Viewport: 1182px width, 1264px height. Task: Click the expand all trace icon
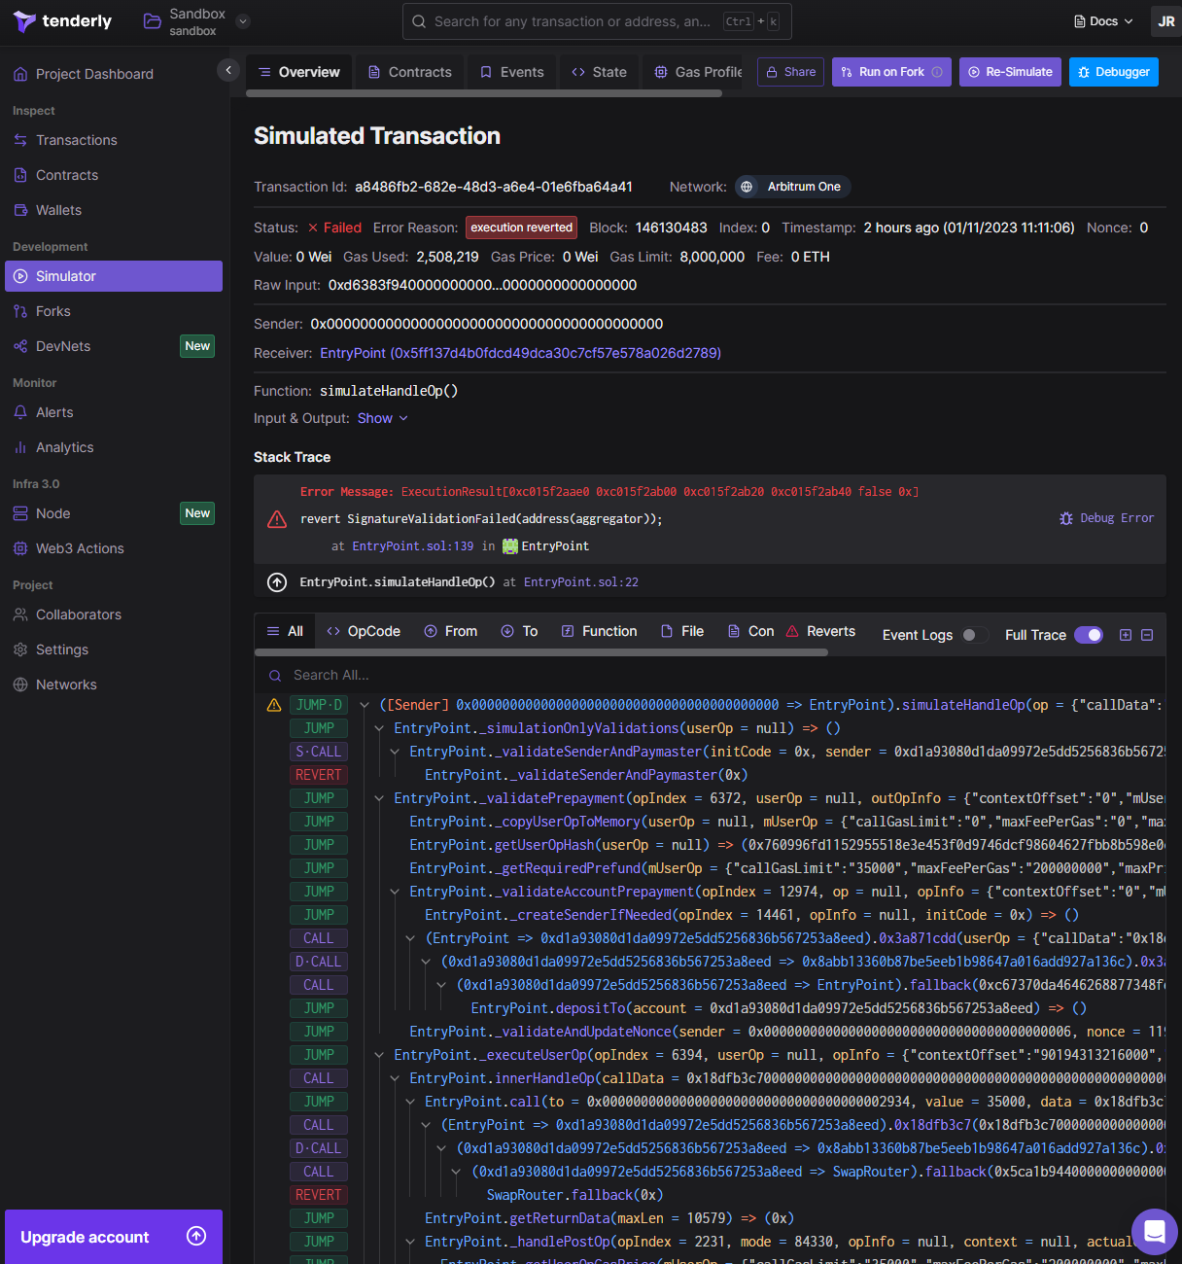click(1126, 635)
